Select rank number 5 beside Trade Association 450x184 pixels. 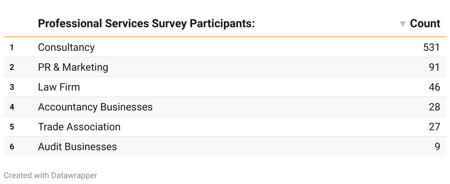coord(12,127)
